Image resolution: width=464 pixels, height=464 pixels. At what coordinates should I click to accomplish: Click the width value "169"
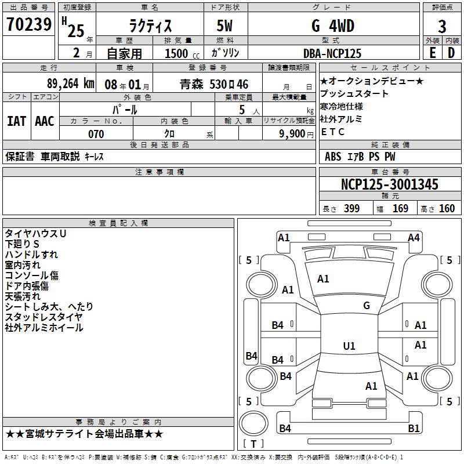[x=400, y=209]
